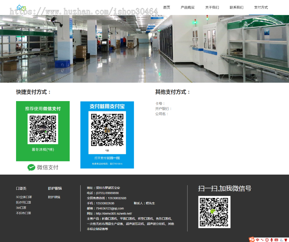Click the Sogou input method S icon
289x242 pixels.
pyautogui.click(x=251, y=239)
